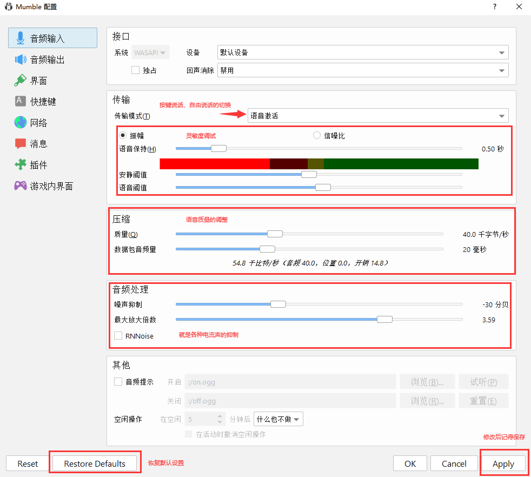Screen dimensions: 531x477
Task: Click the 开启 :/on.ogg path field
Action: click(x=290, y=382)
